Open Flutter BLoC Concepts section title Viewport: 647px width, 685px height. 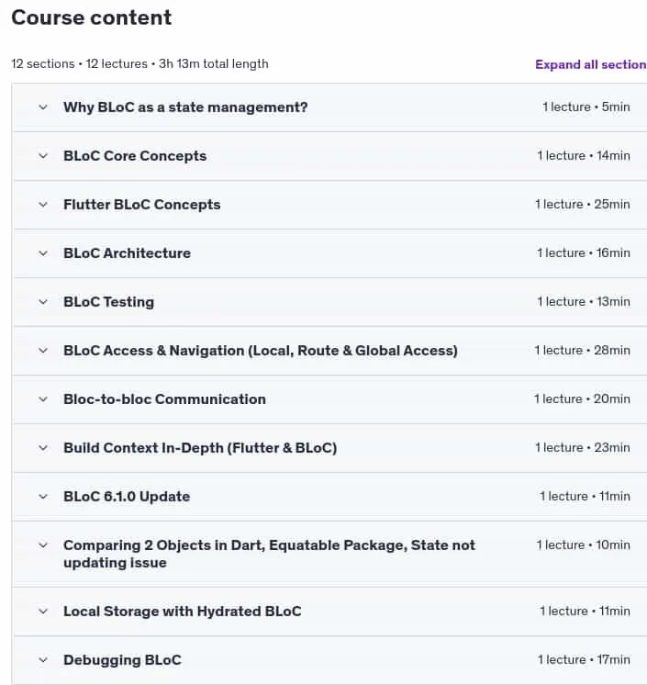point(142,205)
